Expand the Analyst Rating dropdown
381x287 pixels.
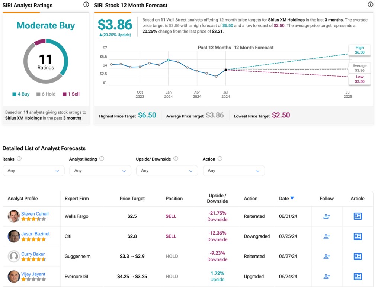100,171
